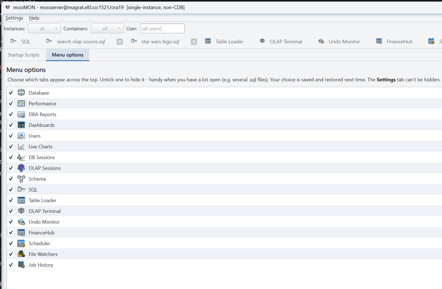Select the Menu options tab
Screen dimensions: 442x289
(x=68, y=55)
